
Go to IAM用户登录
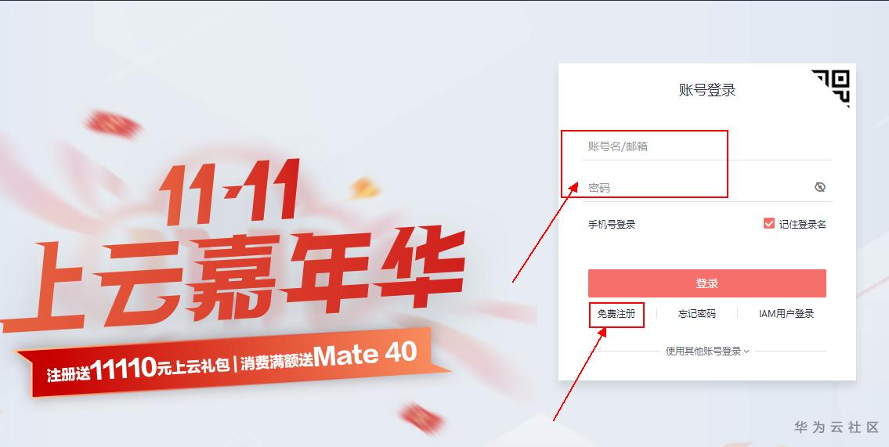click(786, 314)
